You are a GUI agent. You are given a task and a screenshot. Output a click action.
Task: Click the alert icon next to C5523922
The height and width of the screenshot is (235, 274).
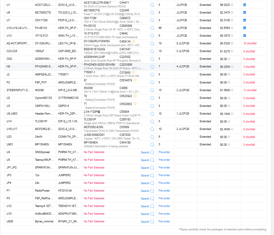click(x=135, y=96)
